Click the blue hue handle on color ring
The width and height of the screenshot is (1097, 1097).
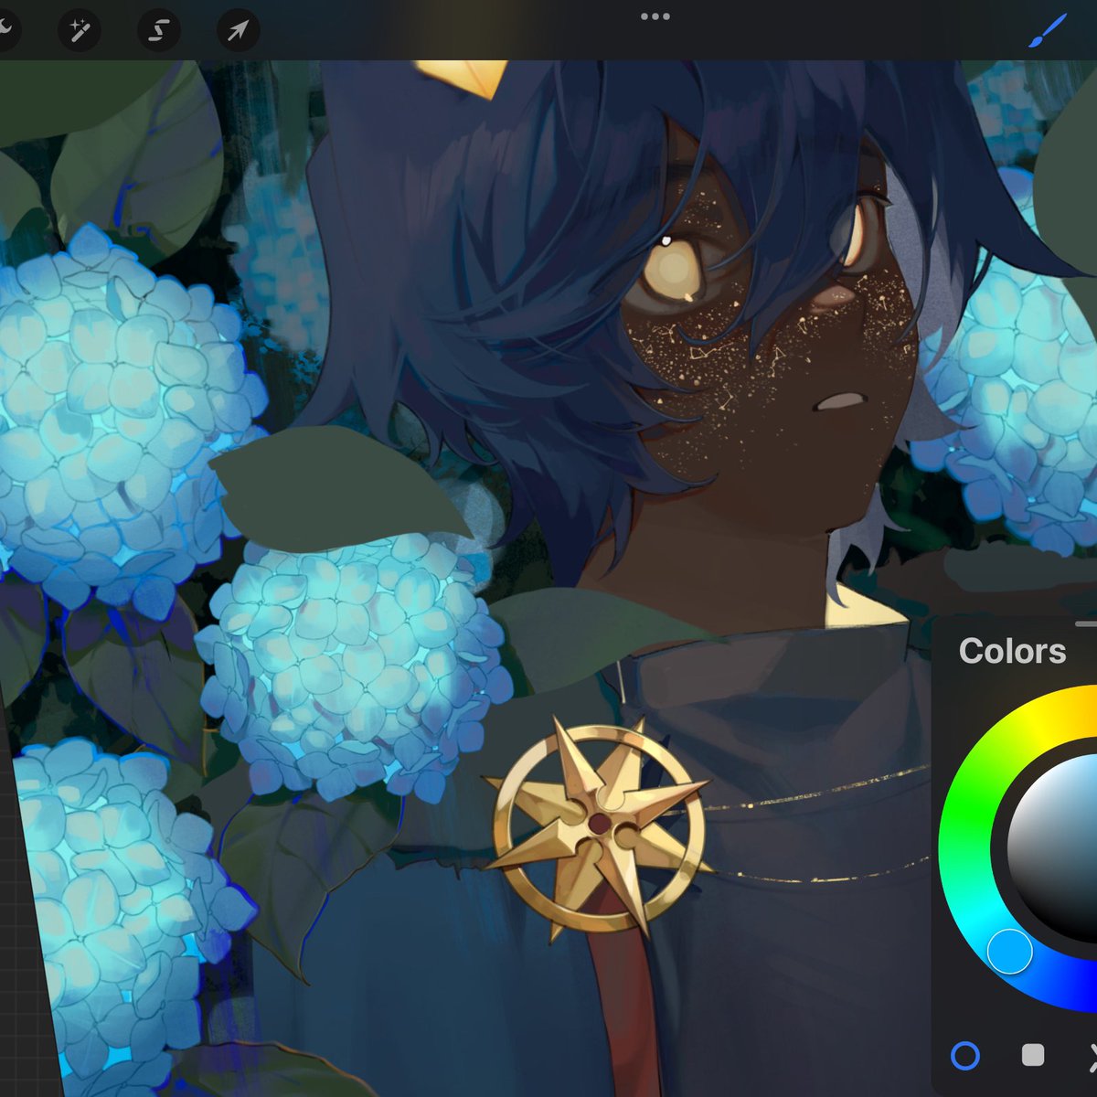tap(1010, 951)
